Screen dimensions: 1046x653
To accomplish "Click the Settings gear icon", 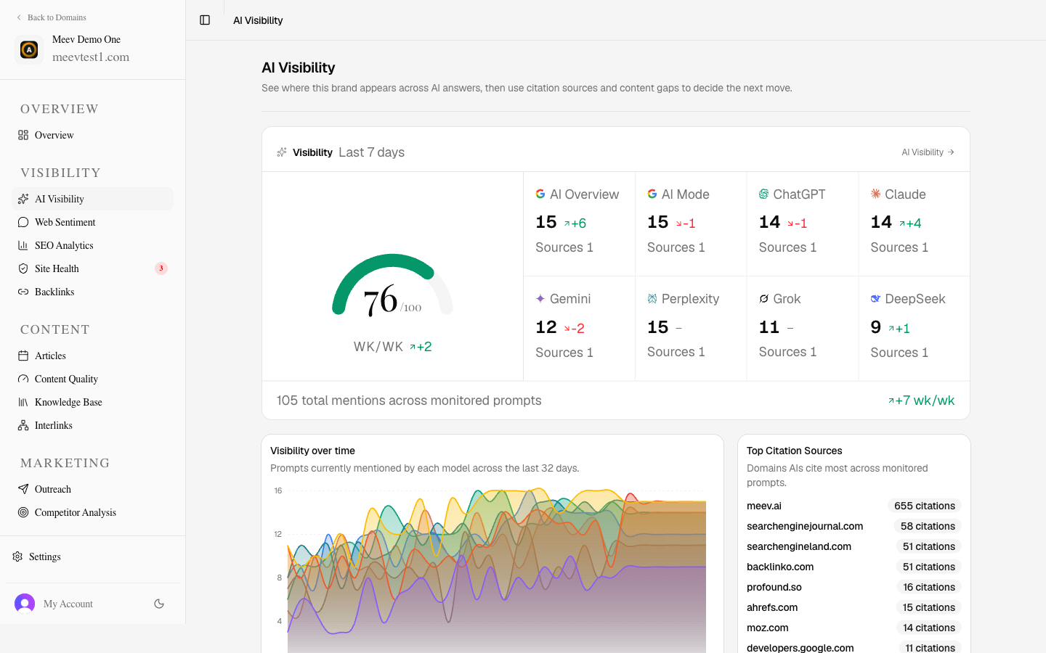I will [x=17, y=557].
